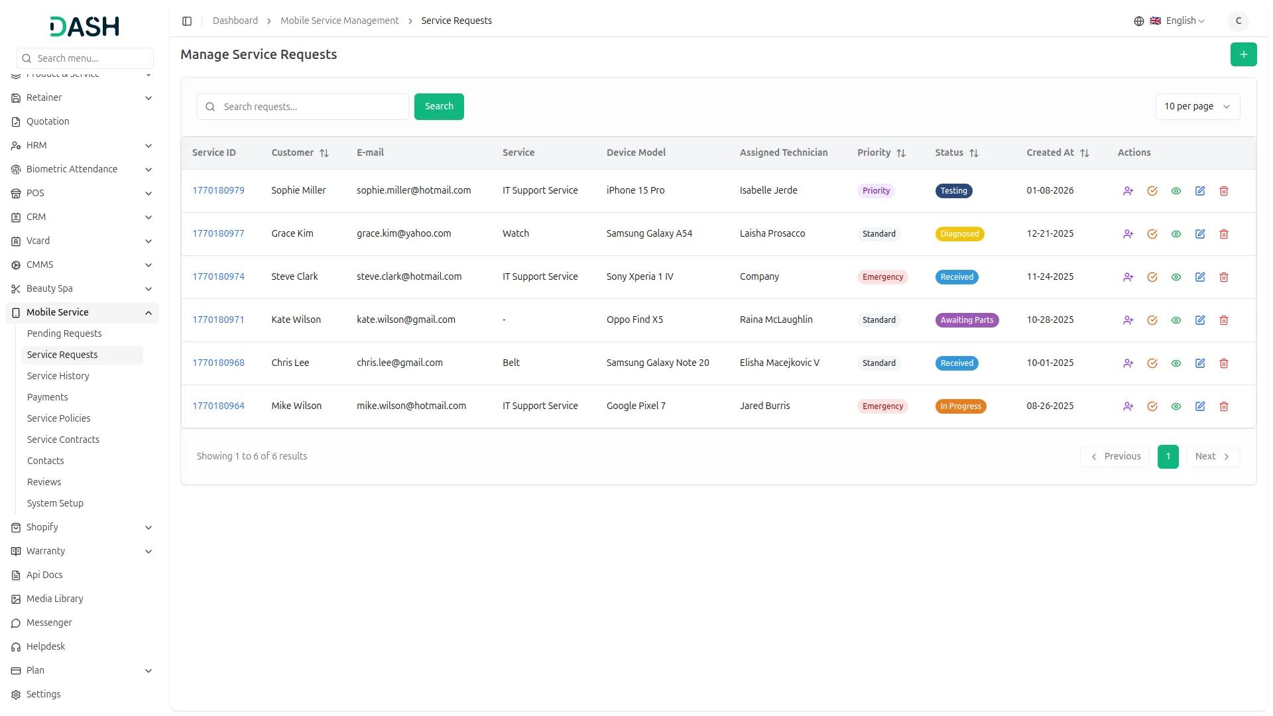1273x716 pixels.
Task: Open System Setup submenu item
Action: click(x=82, y=504)
